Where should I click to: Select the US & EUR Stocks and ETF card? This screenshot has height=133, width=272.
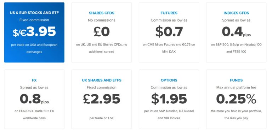34,32
